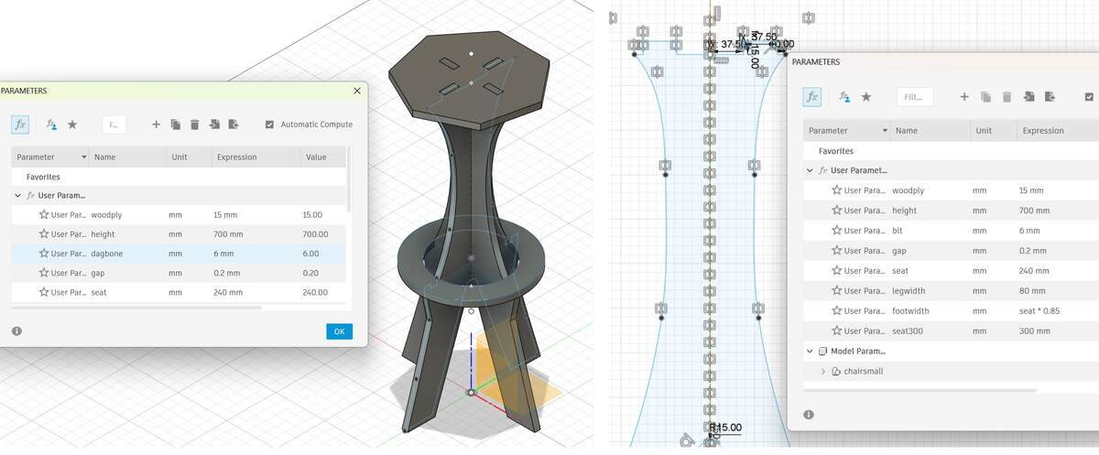
Task: Click the copy parameter icon in right Parameters dialog
Action: pyautogui.click(x=985, y=96)
